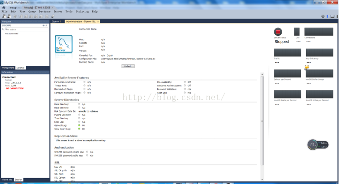
Task: Click the MySQL Server dolphin logo
Action: (x=64, y=44)
